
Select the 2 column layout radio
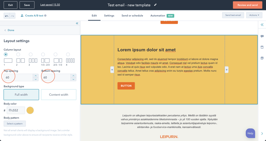(18, 54)
